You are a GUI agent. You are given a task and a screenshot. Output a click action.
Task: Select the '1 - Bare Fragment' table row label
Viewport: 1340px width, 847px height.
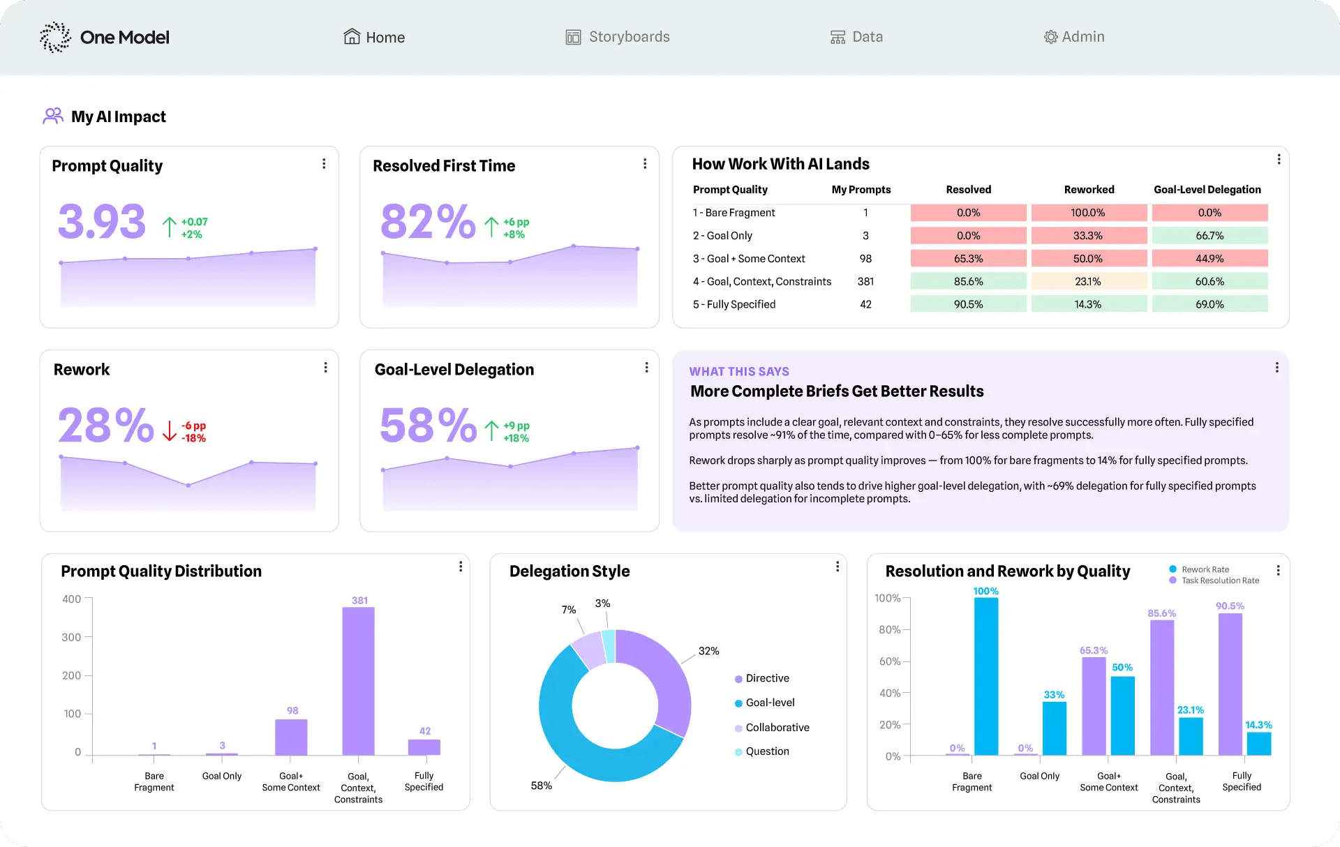pos(734,213)
